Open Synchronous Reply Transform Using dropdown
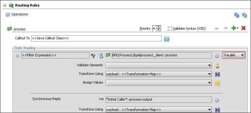This screenshot has height=113, width=251. click(x=159, y=110)
